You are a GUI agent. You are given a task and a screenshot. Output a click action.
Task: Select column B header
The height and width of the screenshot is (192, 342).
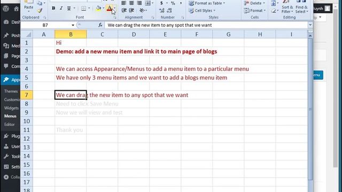[71, 34]
